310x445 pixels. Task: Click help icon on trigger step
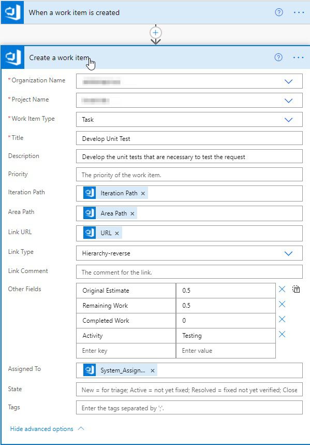(279, 12)
